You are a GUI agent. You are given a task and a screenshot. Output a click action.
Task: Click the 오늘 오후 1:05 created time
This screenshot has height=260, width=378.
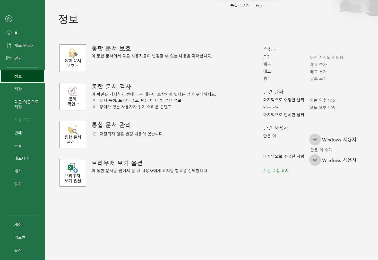tap(322, 108)
